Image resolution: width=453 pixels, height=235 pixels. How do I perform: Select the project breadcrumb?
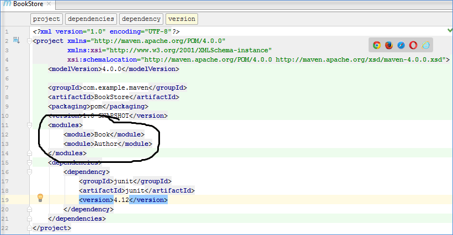point(46,19)
